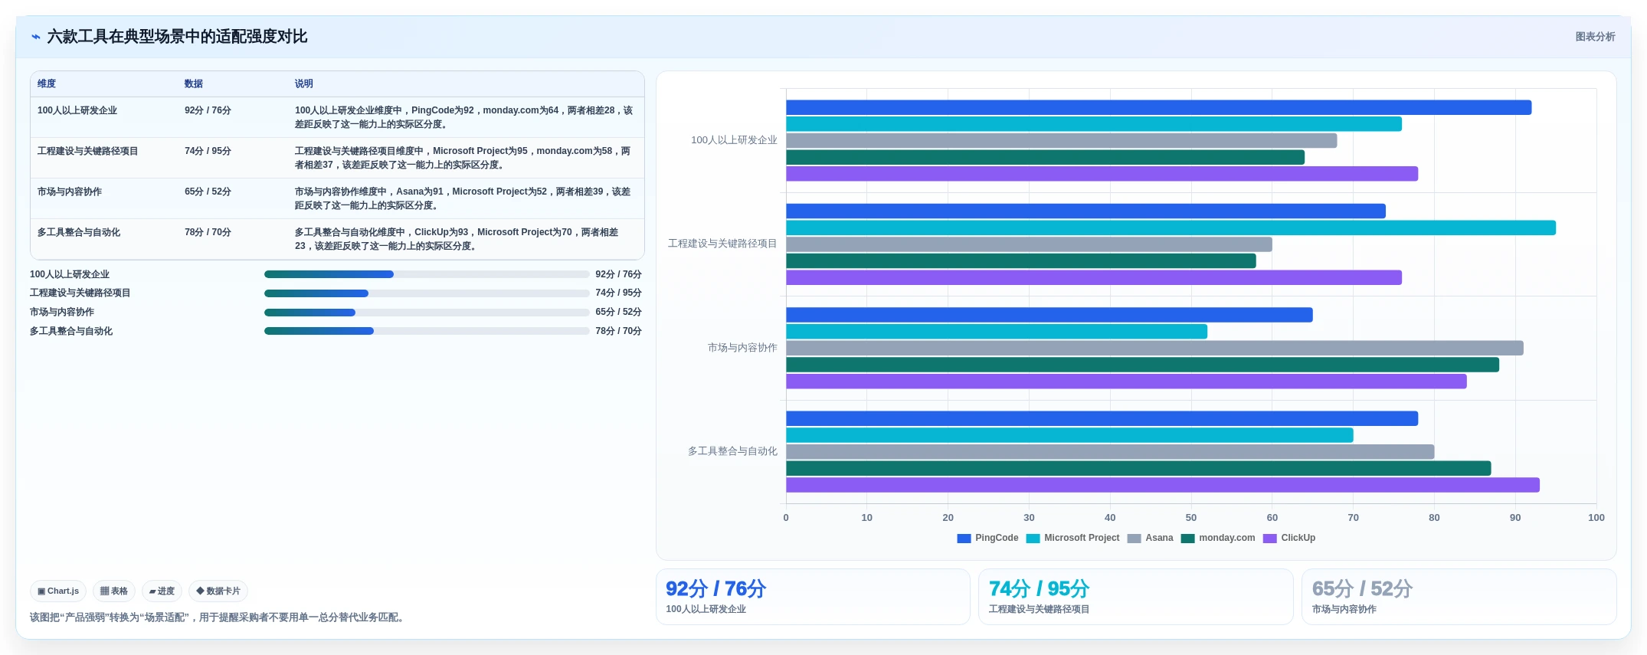Click the 65分 / 52分 value beside progress bar
This screenshot has height=655, width=1647.
click(x=618, y=313)
